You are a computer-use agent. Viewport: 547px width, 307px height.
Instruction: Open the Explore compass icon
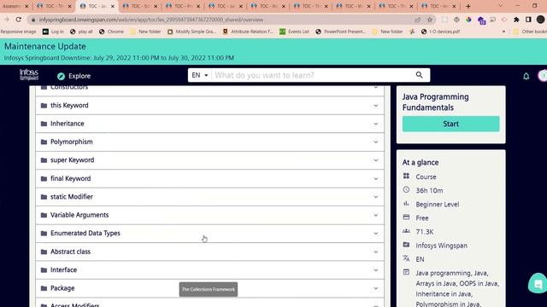[61, 76]
